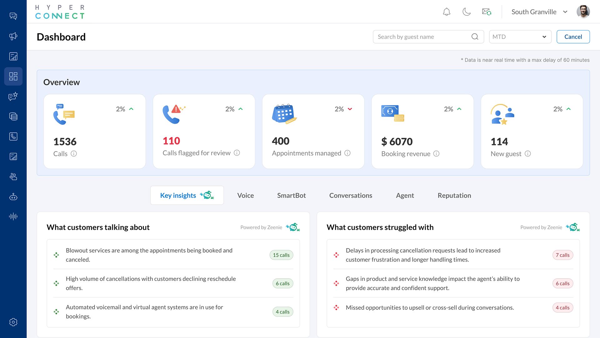600x338 pixels.
Task: Switch to the Reputation tab
Action: click(454, 195)
